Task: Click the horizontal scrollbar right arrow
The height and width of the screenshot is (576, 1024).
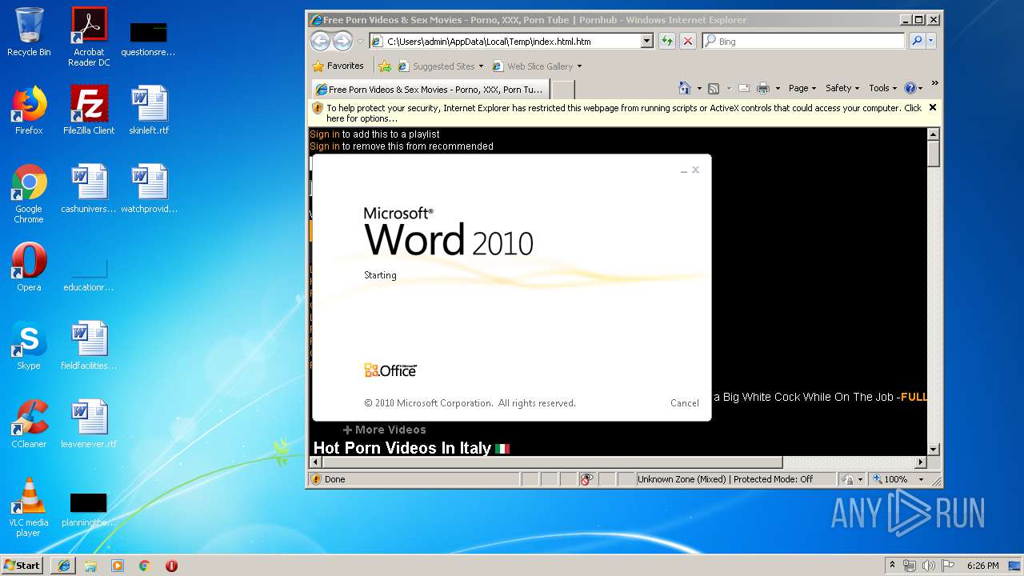Action: [x=921, y=462]
